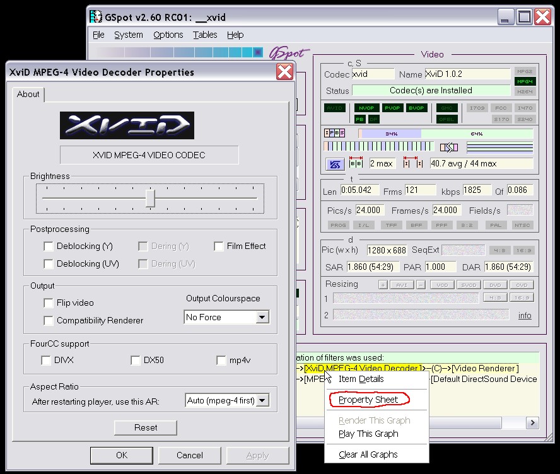The width and height of the screenshot is (560, 474).
Task: Click the plus resize button
Action: click(x=382, y=285)
